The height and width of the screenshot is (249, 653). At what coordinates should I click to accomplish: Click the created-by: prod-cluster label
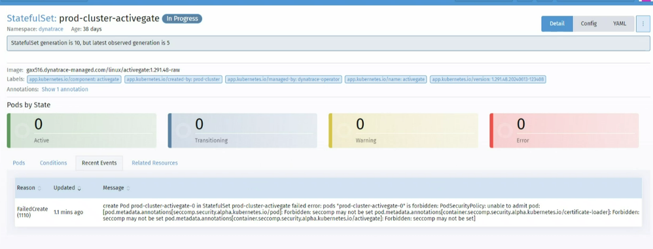173,79
